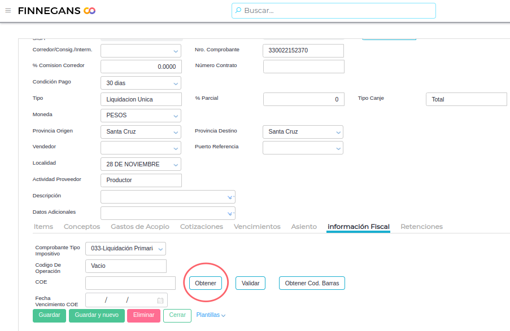Image resolution: width=510 pixels, height=331 pixels.
Task: Click the search magnifier icon
Action: pyautogui.click(x=238, y=10)
